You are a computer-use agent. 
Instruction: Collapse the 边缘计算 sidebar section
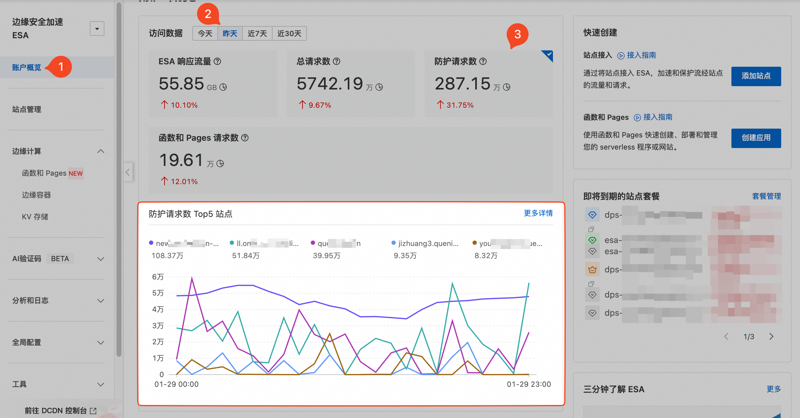click(x=100, y=151)
